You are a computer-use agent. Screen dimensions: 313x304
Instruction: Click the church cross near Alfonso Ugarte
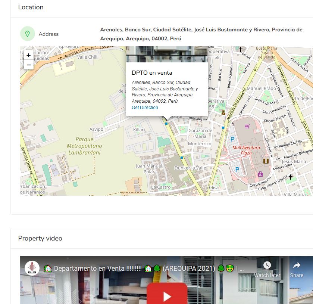click(291, 177)
